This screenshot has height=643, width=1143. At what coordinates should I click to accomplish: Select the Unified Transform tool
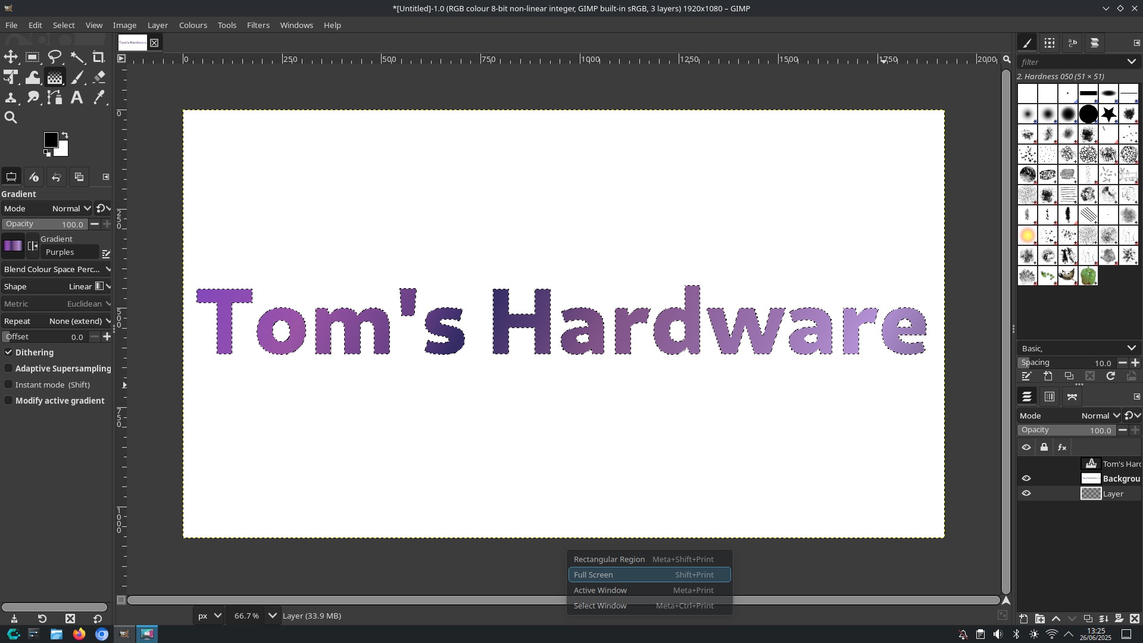[11, 77]
